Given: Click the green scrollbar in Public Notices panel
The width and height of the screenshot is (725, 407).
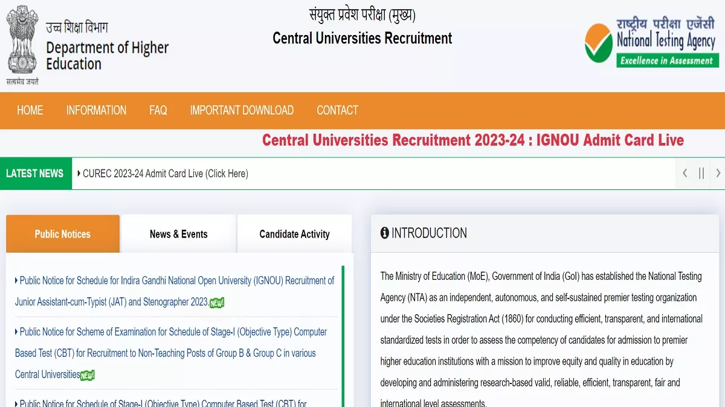Looking at the screenshot, I should [343, 336].
